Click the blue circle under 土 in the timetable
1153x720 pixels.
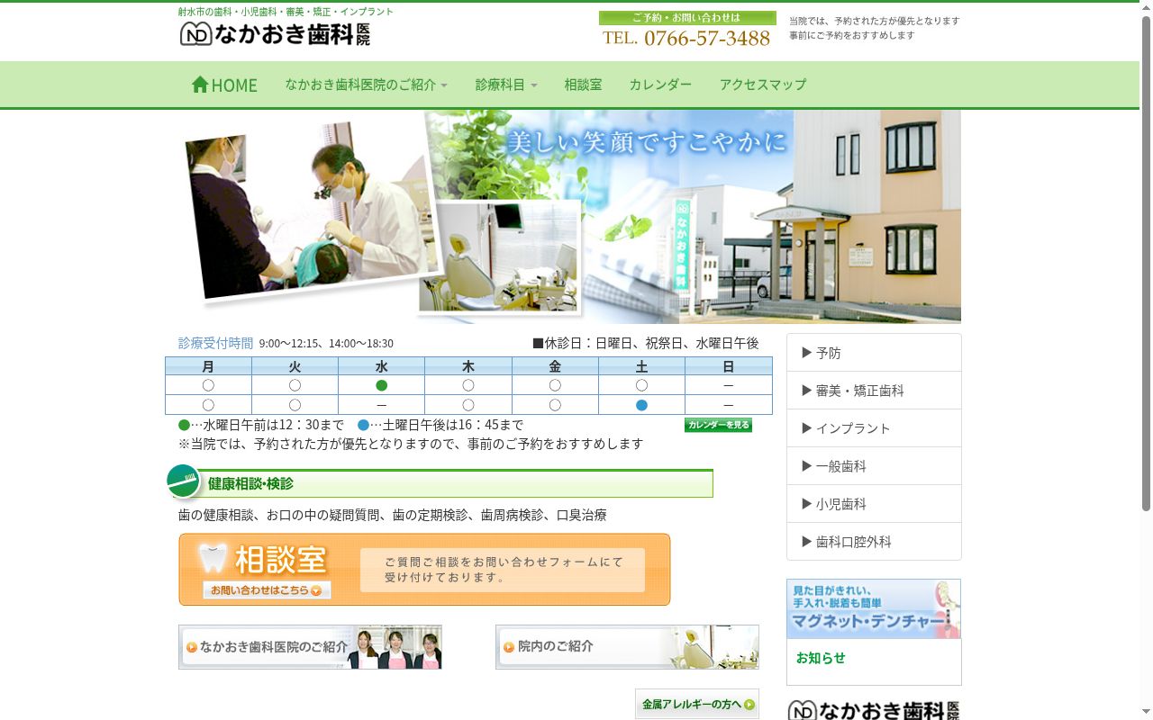pos(641,405)
